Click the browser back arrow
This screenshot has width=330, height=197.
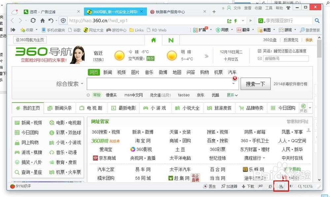13,21
